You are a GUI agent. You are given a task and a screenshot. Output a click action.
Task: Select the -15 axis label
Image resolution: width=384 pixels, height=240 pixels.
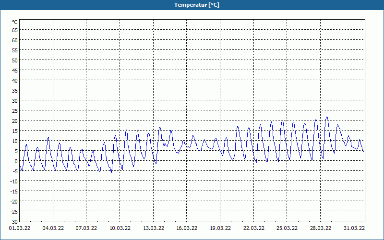14,191
